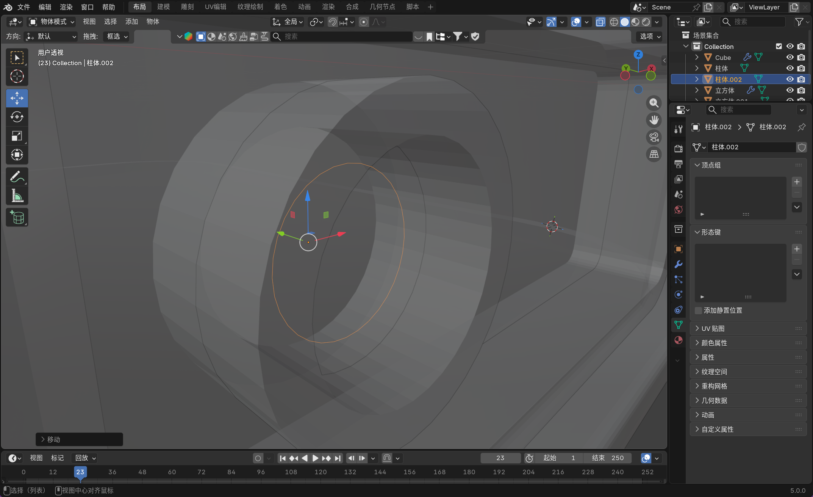Toggle camera view in viewport

tap(654, 137)
